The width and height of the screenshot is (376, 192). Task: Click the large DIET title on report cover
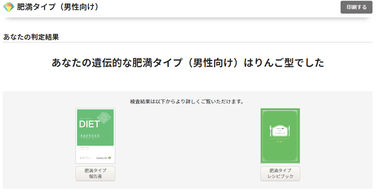tap(89, 124)
